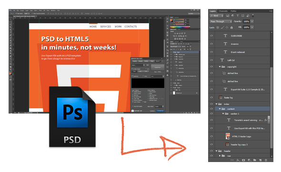Image resolution: width=281 pixels, height=172 pixels.
Task: Click the filter for type layers icon
Action: pyautogui.click(x=238, y=16)
